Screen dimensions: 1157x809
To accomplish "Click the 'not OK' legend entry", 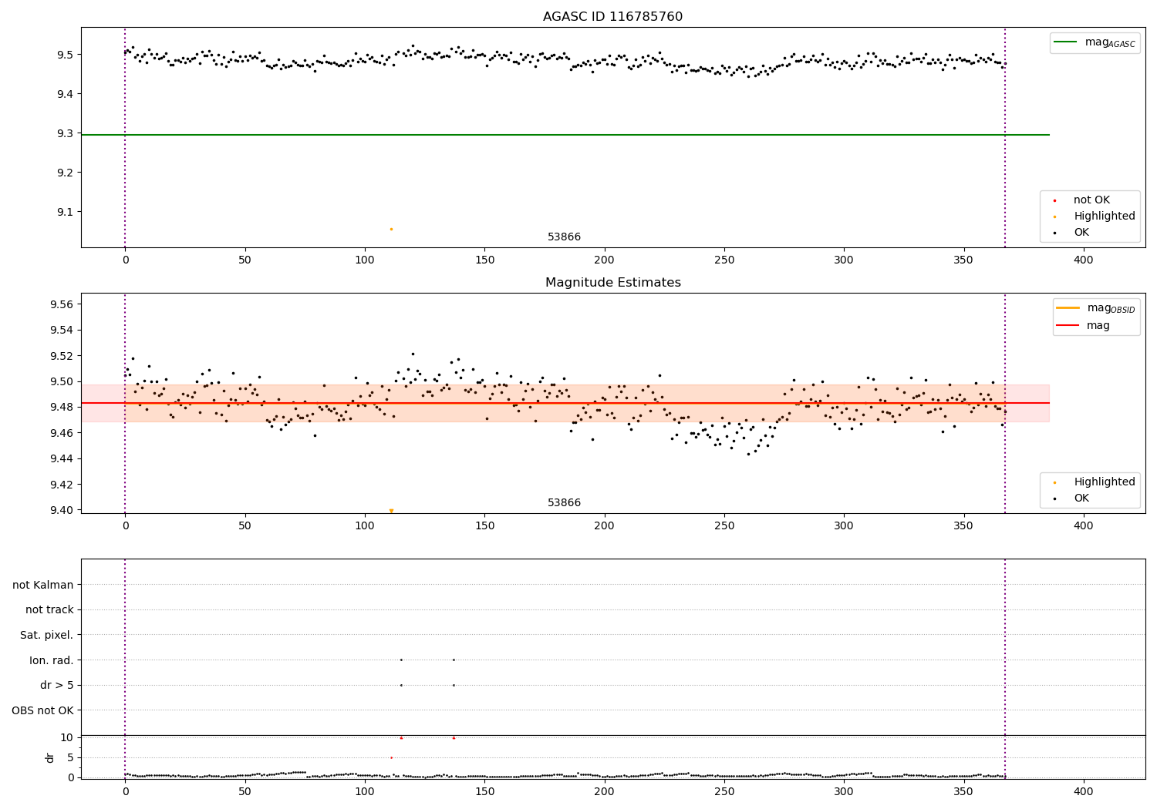I will 1091,200.
